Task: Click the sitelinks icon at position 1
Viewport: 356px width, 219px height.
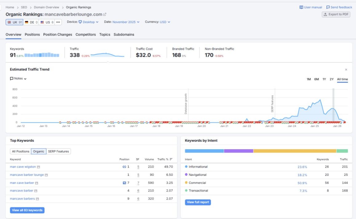Action: pos(124,167)
